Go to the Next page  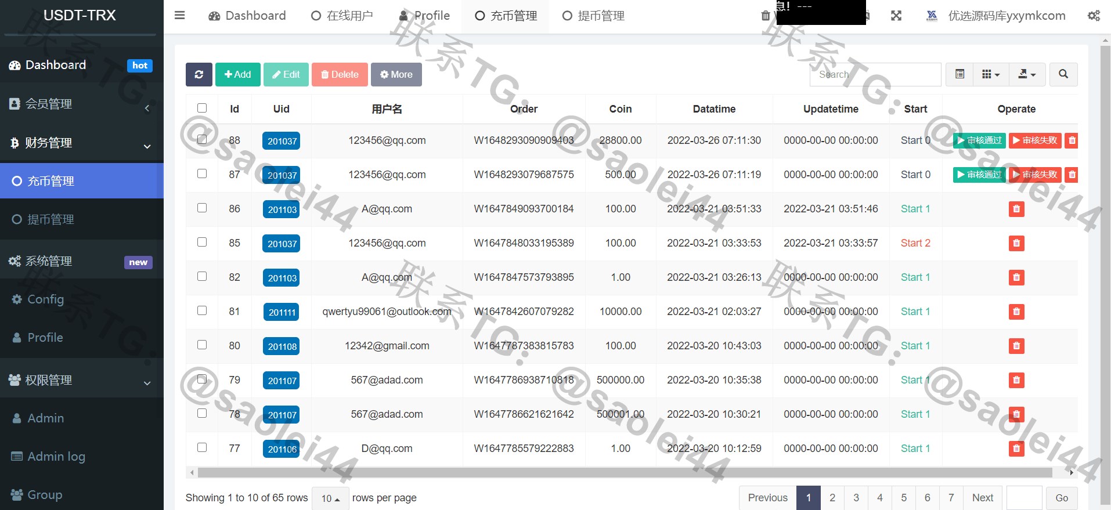(983, 498)
